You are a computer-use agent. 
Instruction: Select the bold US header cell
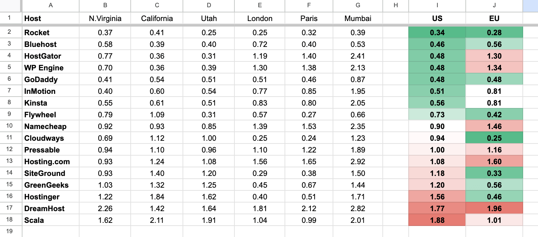[x=437, y=19]
